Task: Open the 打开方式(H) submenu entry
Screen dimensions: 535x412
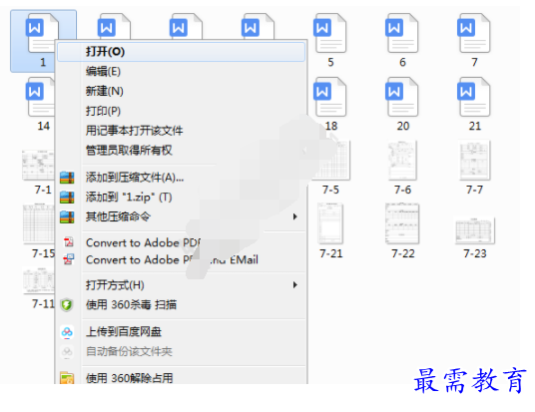Action: click(x=182, y=285)
